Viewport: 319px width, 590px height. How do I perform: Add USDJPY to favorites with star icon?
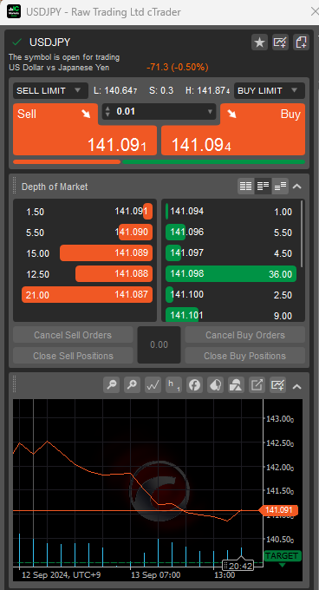(259, 43)
